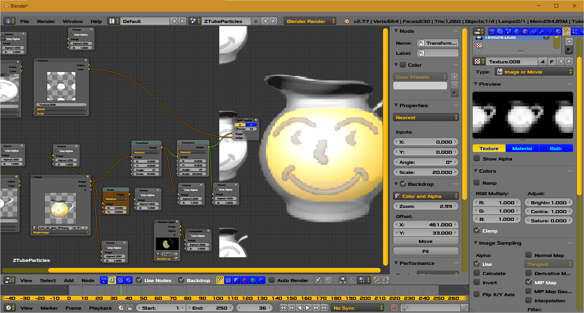Screen dimensions: 584x313
Task: Enable the Show Alpha checkbox
Action: 477,159
